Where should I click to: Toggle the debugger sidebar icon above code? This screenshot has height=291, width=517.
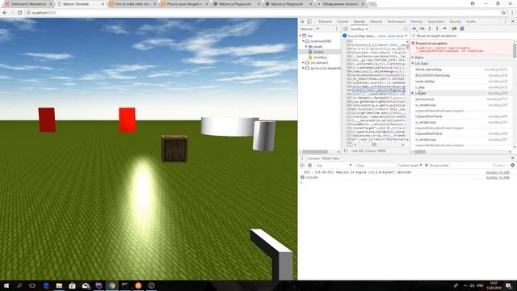coord(406,29)
